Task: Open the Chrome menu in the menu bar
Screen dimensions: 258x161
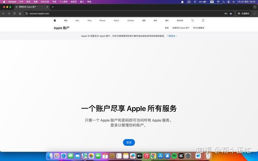Action: coord(12,2)
